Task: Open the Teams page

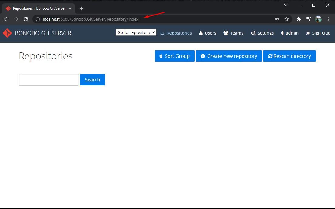Action: tap(233, 33)
